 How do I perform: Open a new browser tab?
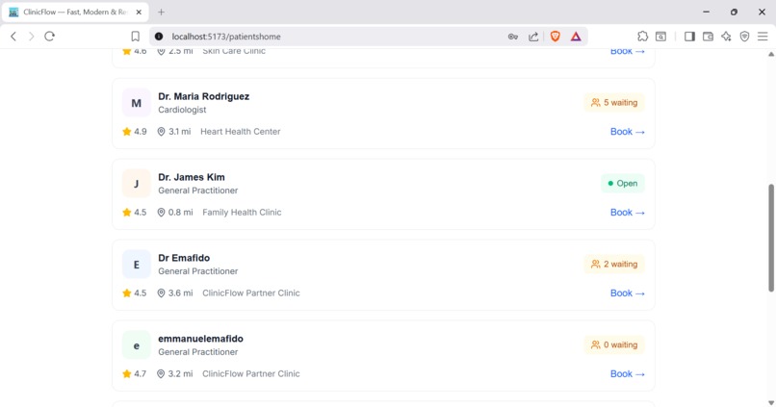[x=161, y=12]
